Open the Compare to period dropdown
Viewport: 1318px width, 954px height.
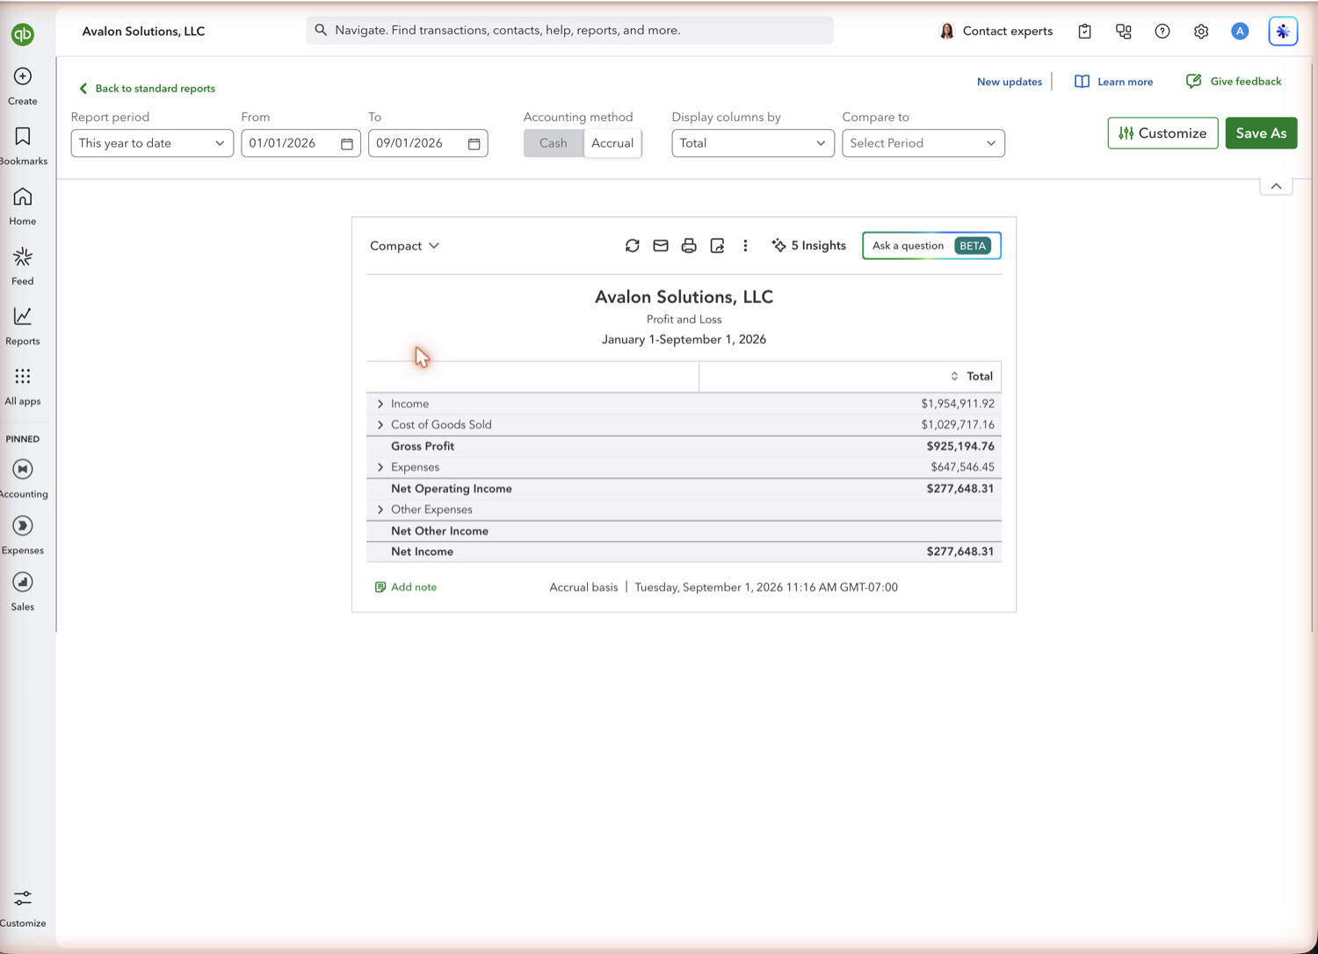coord(923,143)
